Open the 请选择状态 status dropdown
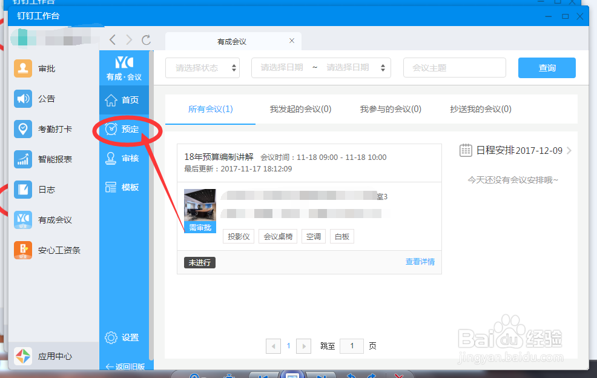 point(202,68)
